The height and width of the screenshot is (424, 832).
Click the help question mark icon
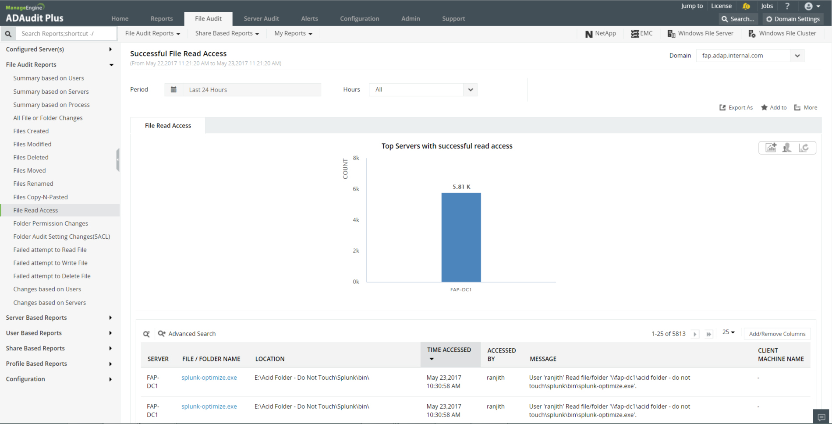tap(787, 6)
